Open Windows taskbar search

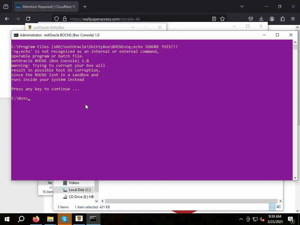(x=21, y=219)
